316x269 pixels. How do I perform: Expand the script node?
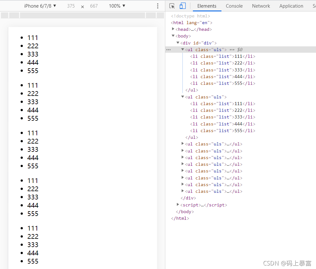[178, 205]
